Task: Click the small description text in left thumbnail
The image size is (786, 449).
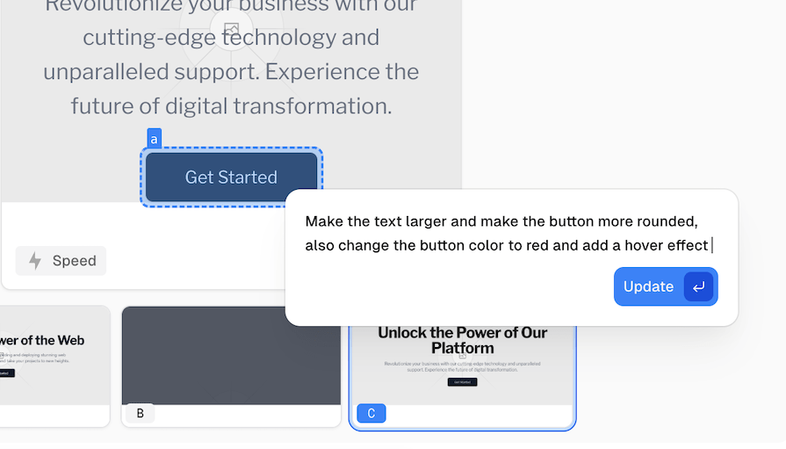Action: click(35, 358)
